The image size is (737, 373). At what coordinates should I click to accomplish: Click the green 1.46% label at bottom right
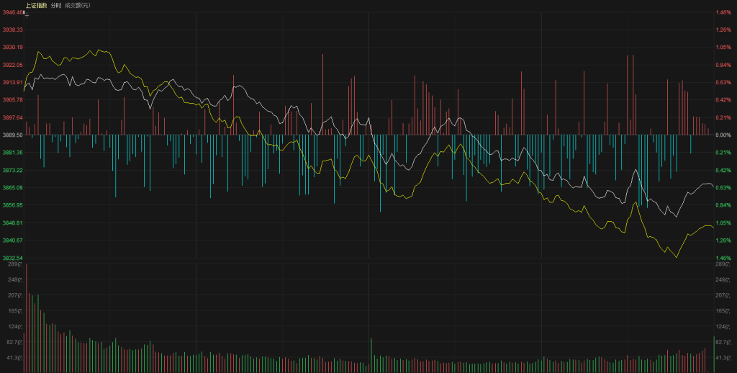point(723,258)
